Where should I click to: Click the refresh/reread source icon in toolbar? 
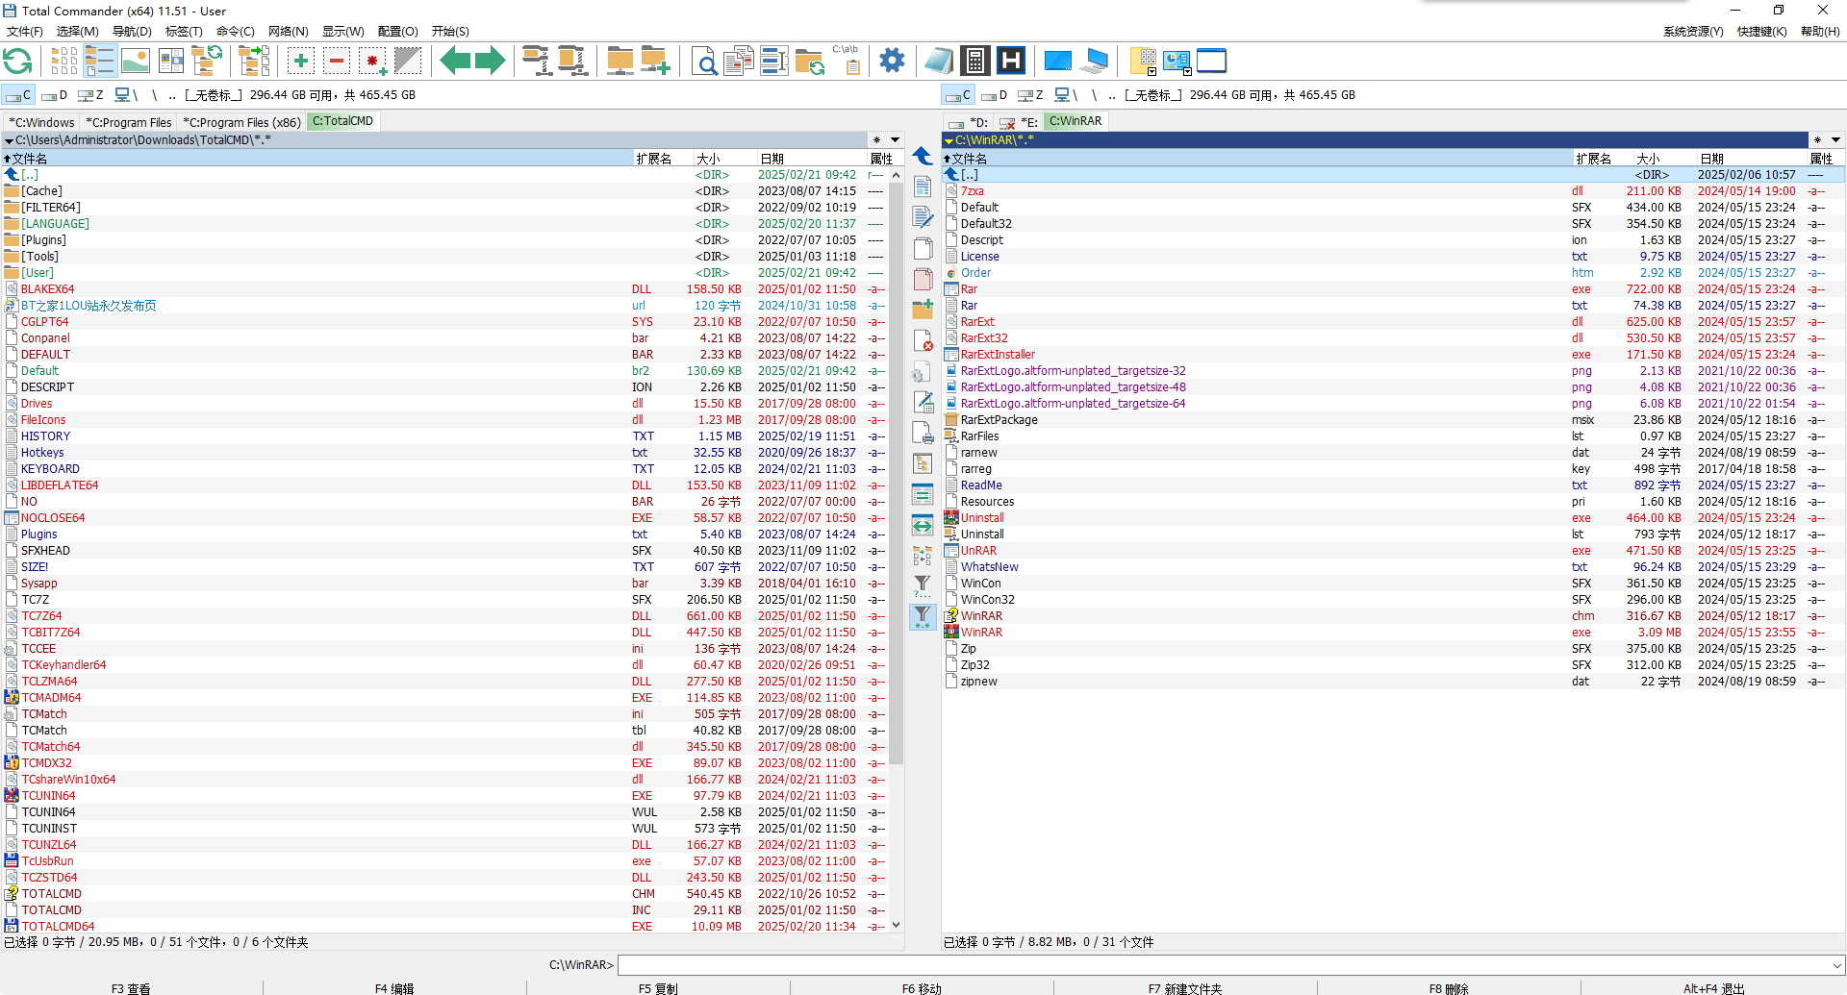[18, 62]
